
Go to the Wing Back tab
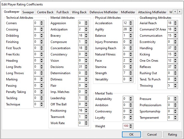(x=79, y=12)
